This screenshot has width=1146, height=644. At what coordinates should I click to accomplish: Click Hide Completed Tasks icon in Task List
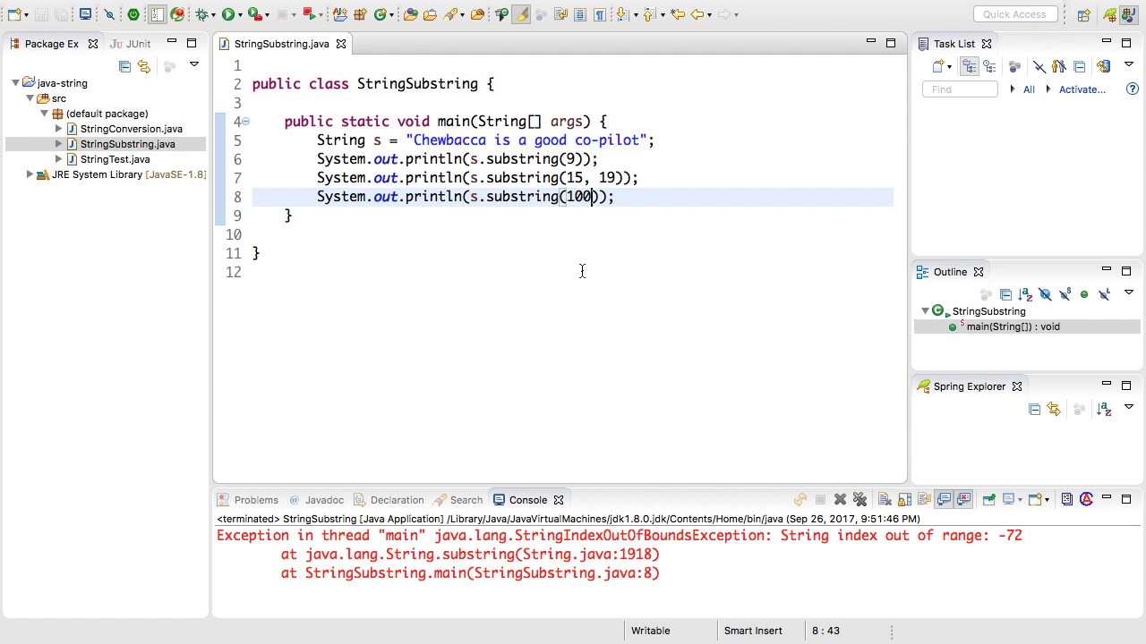click(1039, 66)
